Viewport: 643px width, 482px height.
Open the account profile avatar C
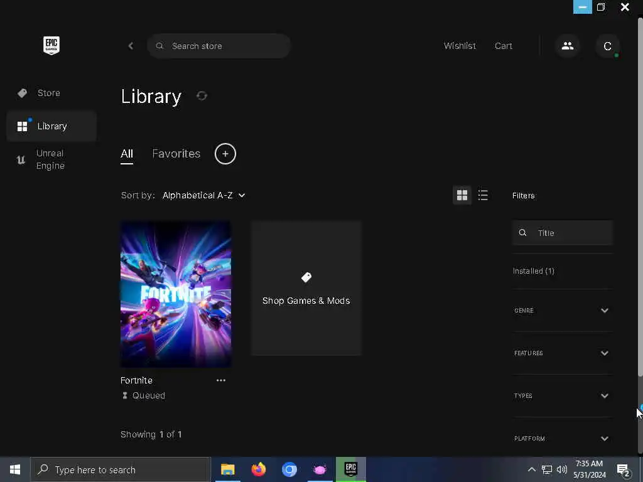tap(607, 46)
